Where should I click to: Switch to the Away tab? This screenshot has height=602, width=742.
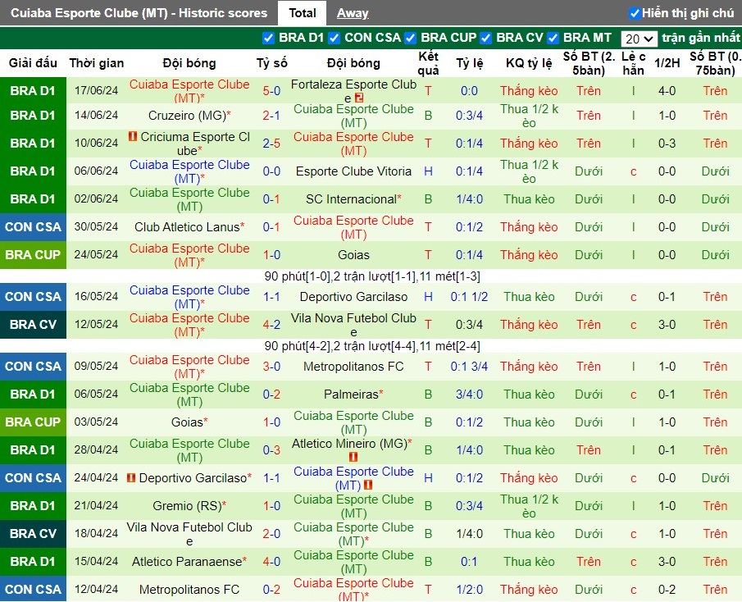point(353,13)
